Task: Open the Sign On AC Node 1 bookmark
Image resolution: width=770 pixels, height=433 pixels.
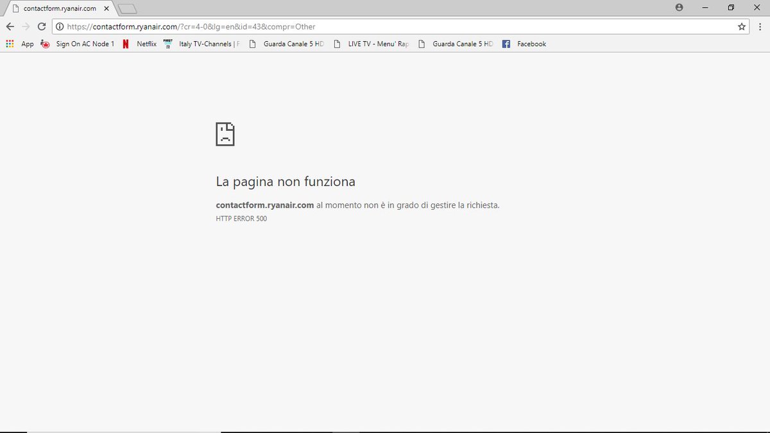Action: 77,44
